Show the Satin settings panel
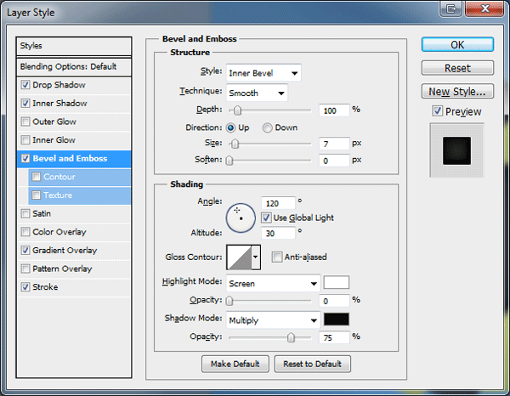Image resolution: width=510 pixels, height=396 pixels. point(42,213)
